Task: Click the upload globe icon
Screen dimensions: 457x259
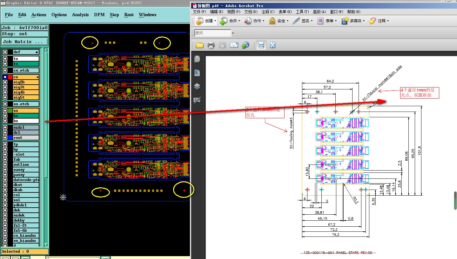Action: pyautogui.click(x=245, y=45)
